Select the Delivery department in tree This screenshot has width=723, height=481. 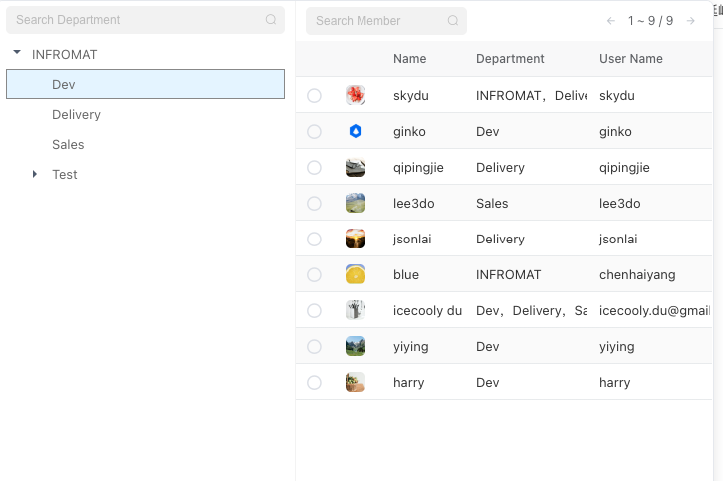point(76,115)
